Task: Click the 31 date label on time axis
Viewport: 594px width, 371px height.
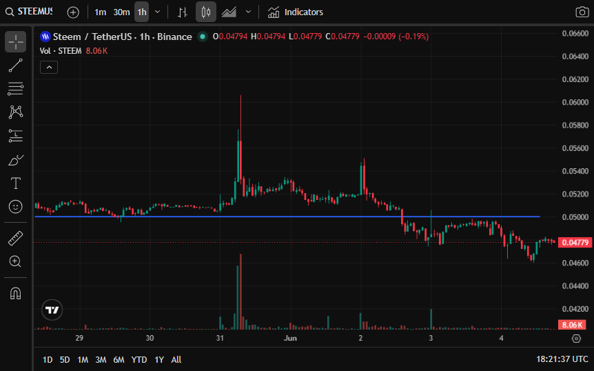Action: pyautogui.click(x=220, y=338)
